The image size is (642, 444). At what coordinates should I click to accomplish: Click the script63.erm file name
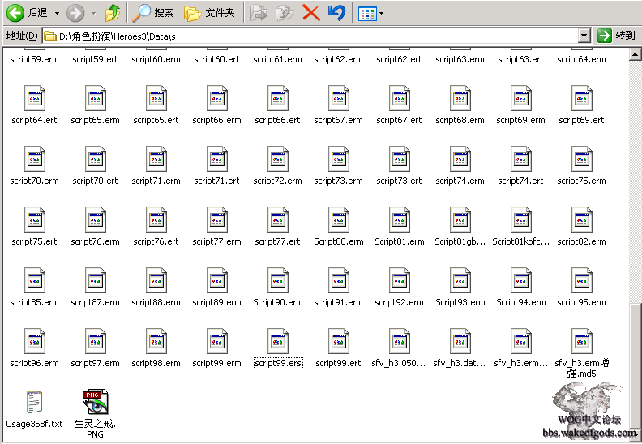(460, 59)
